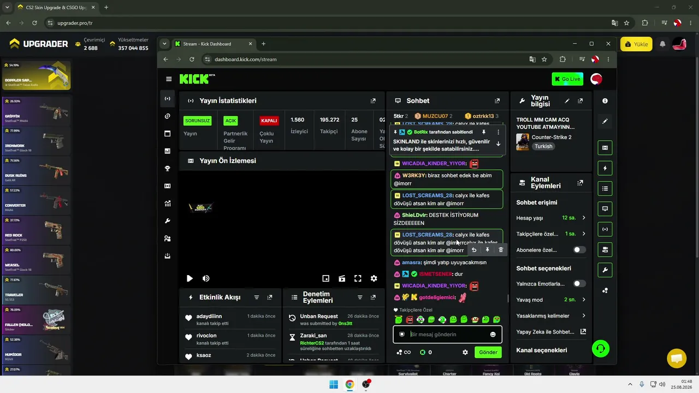
Task: Open chat settings gear beside Gönder
Action: point(465,353)
